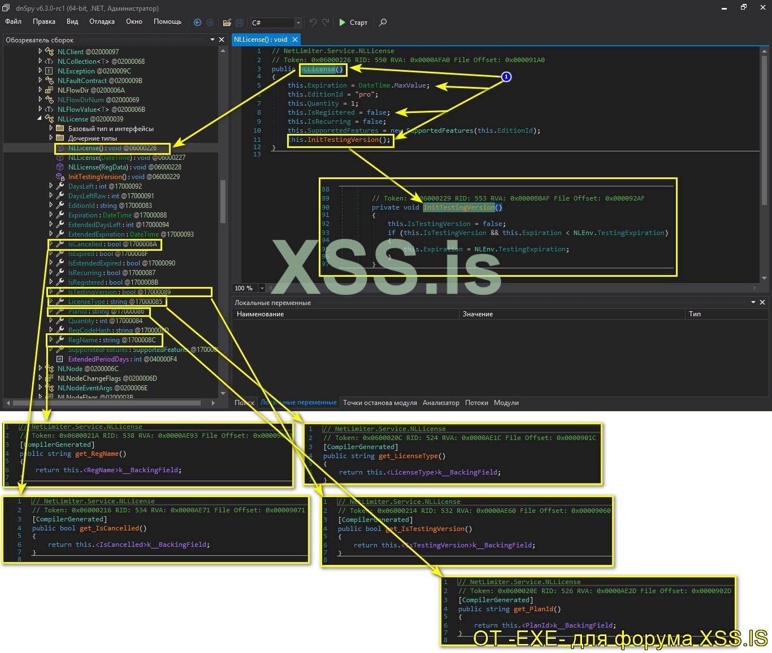
Task: Close the NLLicense() : void tab
Action: [294, 40]
